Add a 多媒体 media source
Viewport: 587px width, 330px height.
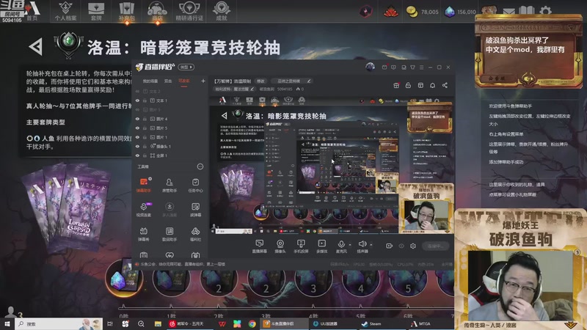[321, 246]
